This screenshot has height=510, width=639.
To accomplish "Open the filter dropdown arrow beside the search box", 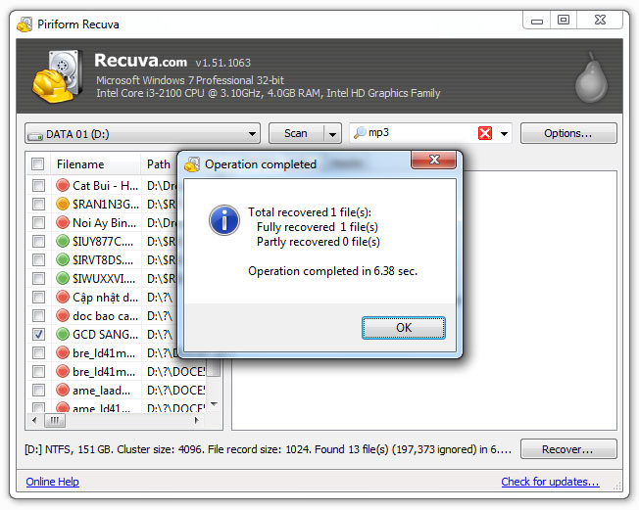I will pyautogui.click(x=505, y=133).
